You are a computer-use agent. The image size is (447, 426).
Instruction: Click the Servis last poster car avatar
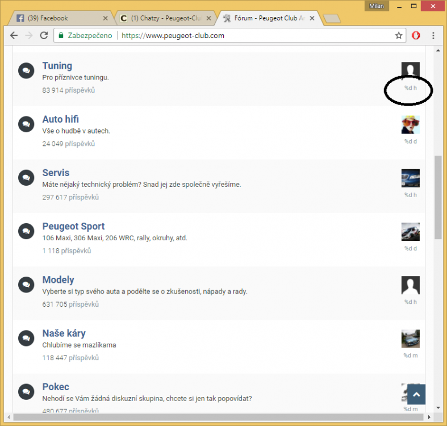point(411,178)
